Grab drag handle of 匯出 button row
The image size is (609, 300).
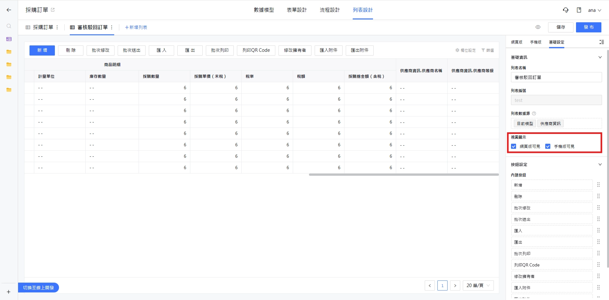click(x=599, y=242)
